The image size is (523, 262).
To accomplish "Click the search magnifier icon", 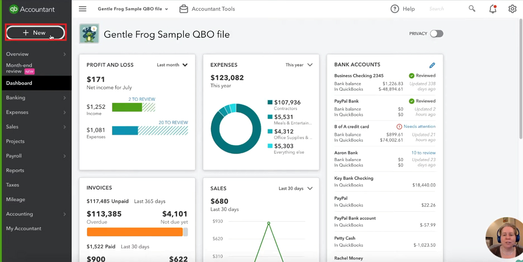I will click(x=472, y=9).
